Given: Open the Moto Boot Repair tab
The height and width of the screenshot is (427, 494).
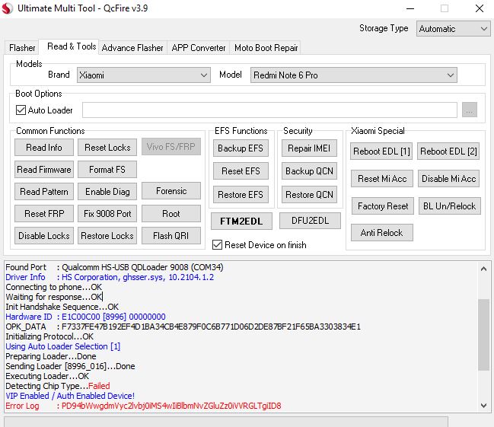Looking at the screenshot, I should pyautogui.click(x=266, y=48).
